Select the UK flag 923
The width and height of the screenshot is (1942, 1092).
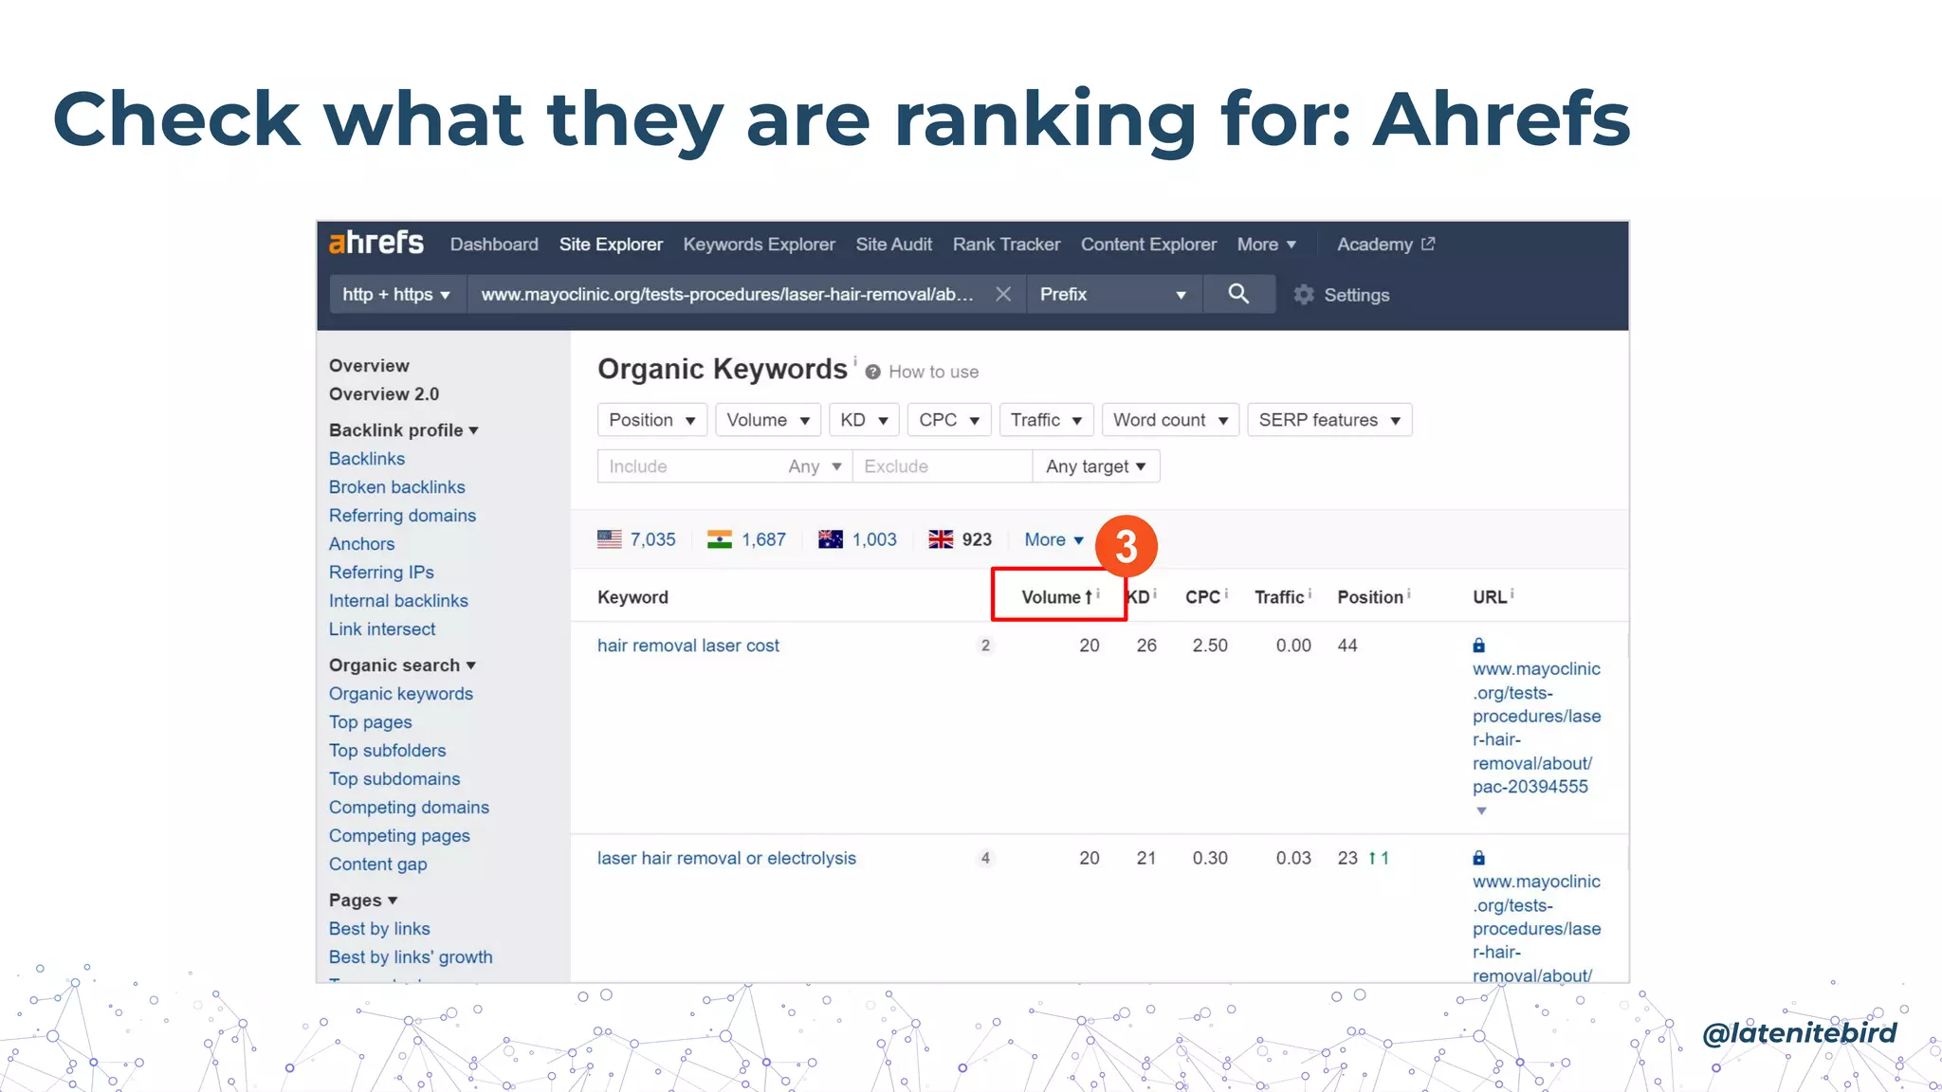(960, 539)
